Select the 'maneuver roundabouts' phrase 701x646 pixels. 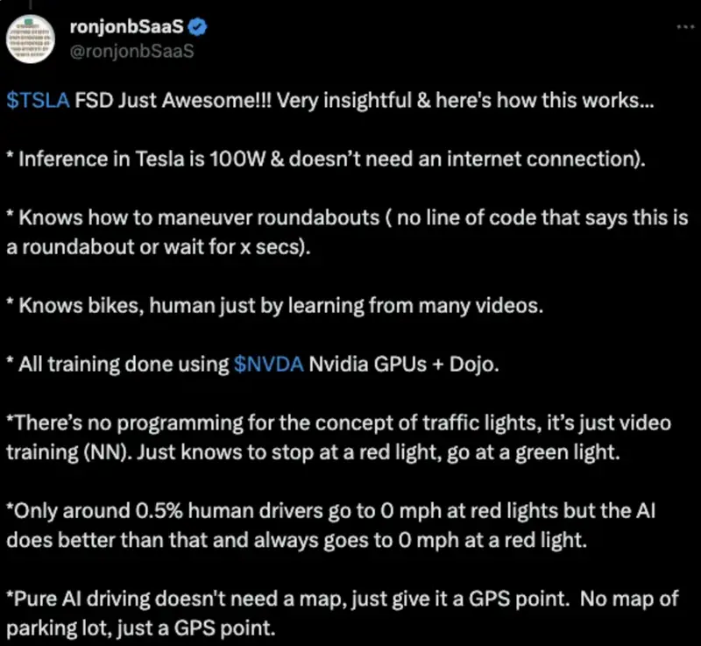tap(269, 217)
